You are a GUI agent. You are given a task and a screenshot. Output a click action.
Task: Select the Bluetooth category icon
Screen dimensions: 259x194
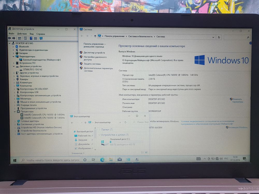coord(17,47)
